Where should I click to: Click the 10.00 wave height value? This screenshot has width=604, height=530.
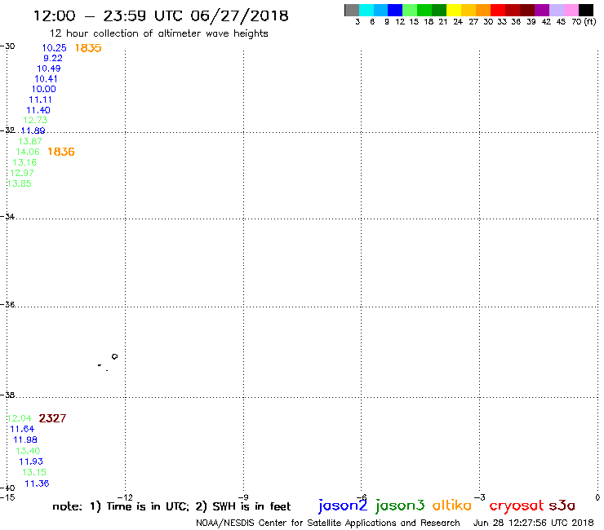43,89
